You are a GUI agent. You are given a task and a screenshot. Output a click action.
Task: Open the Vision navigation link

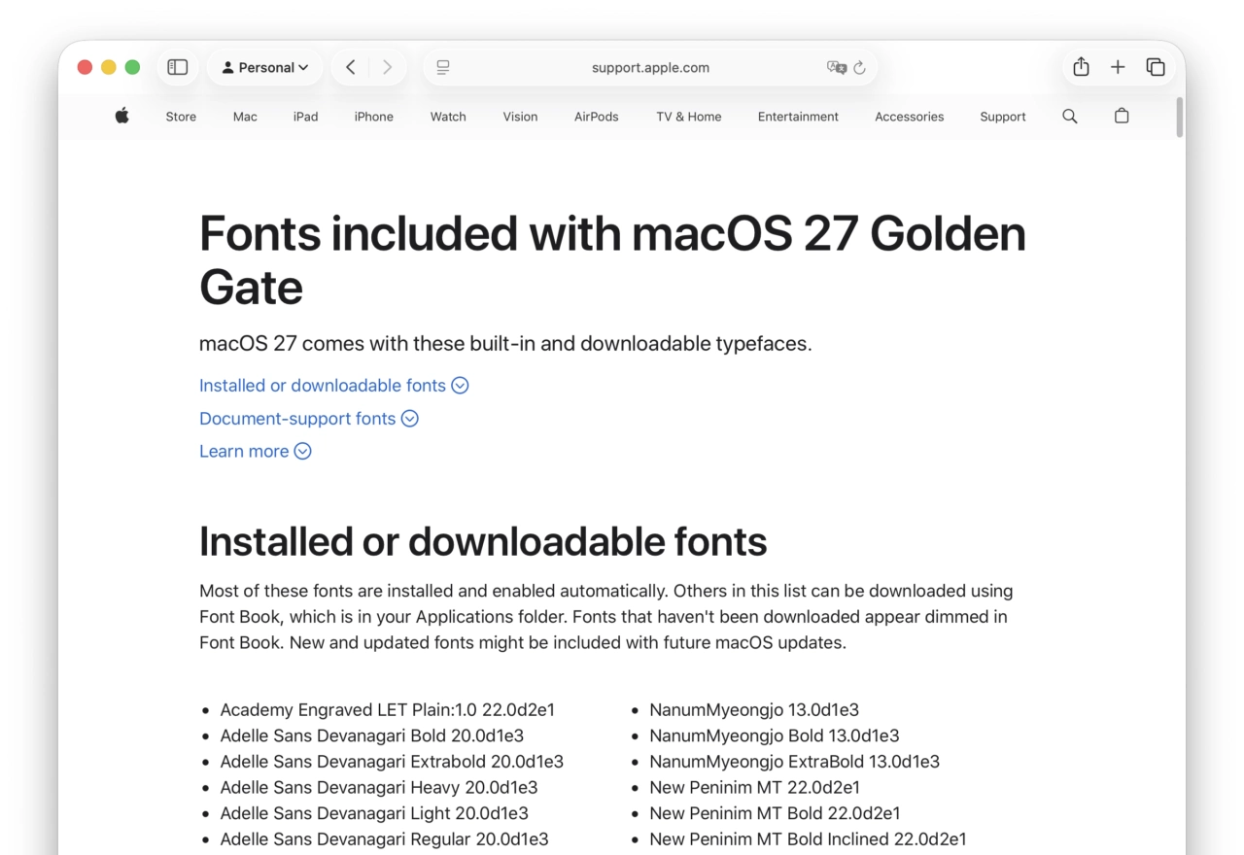(x=520, y=117)
